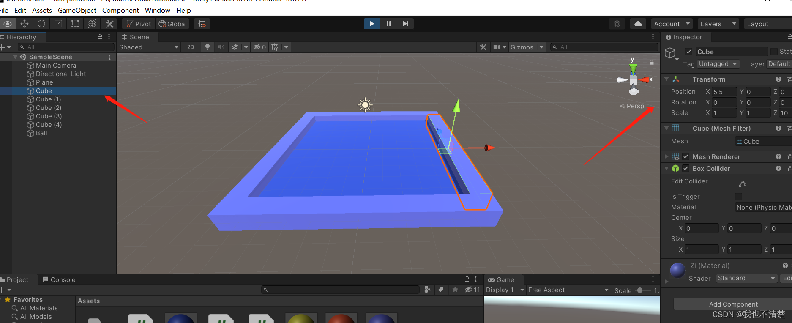Image resolution: width=792 pixels, height=323 pixels.
Task: Collapse the SampleScene tree node
Action: [15, 57]
